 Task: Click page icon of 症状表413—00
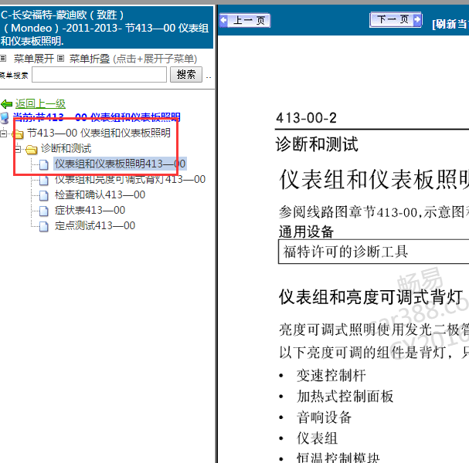coord(44,211)
